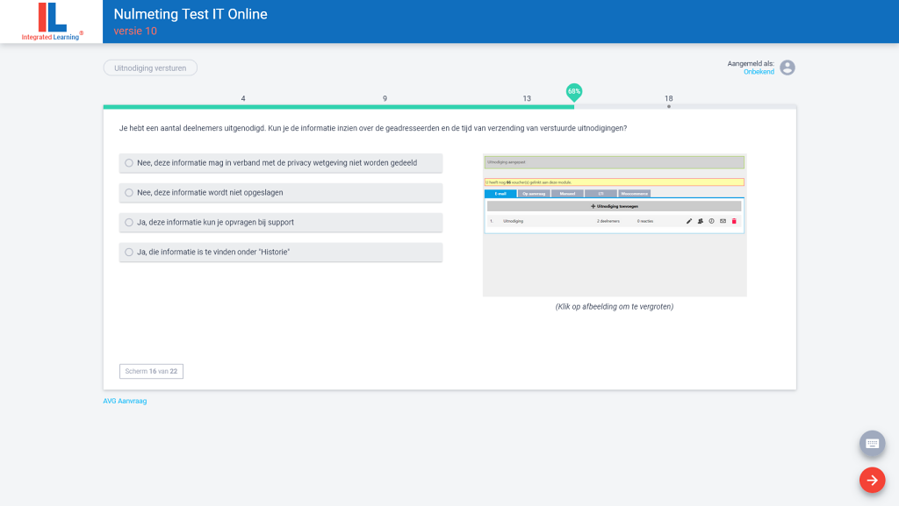The height and width of the screenshot is (506, 899).
Task: Click the "Onbekend" logged-in user link
Action: (759, 72)
